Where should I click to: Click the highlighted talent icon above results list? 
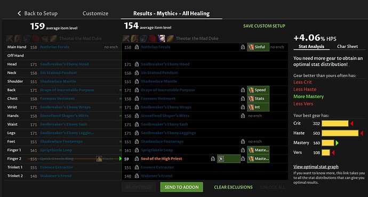(161, 38)
